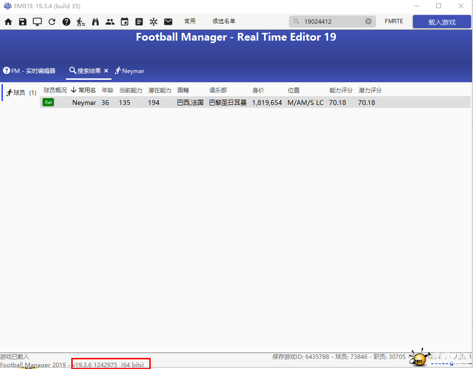Click the Home icon in toolbar

(8, 22)
